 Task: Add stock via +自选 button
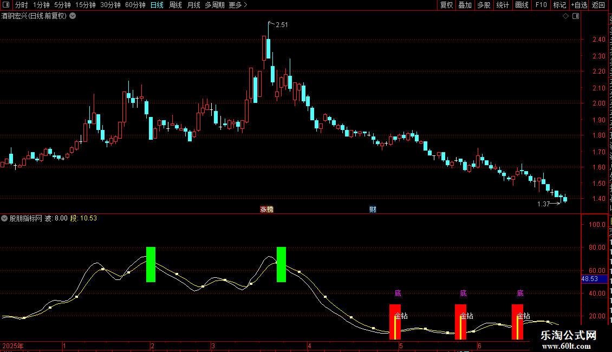(x=579, y=5)
